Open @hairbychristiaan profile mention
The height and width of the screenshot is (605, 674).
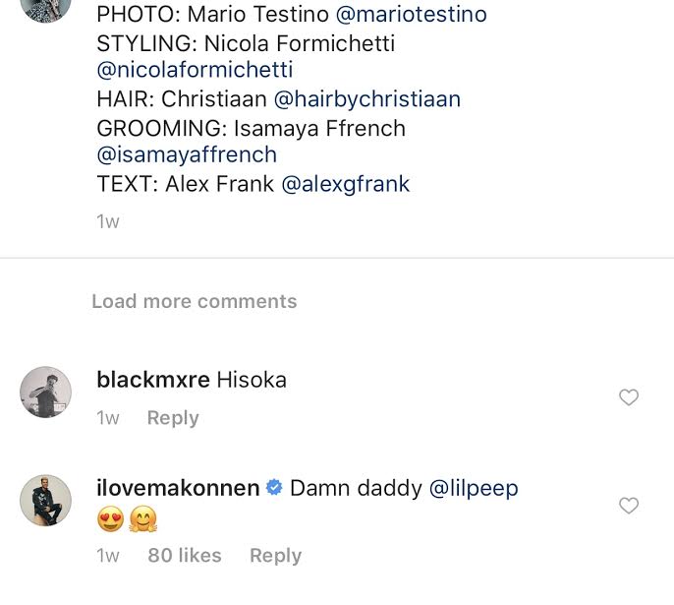pyautogui.click(x=366, y=99)
